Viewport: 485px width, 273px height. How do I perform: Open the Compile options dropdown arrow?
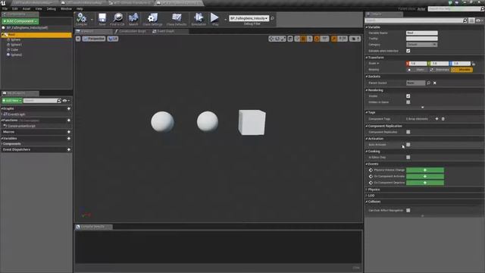(92, 19)
